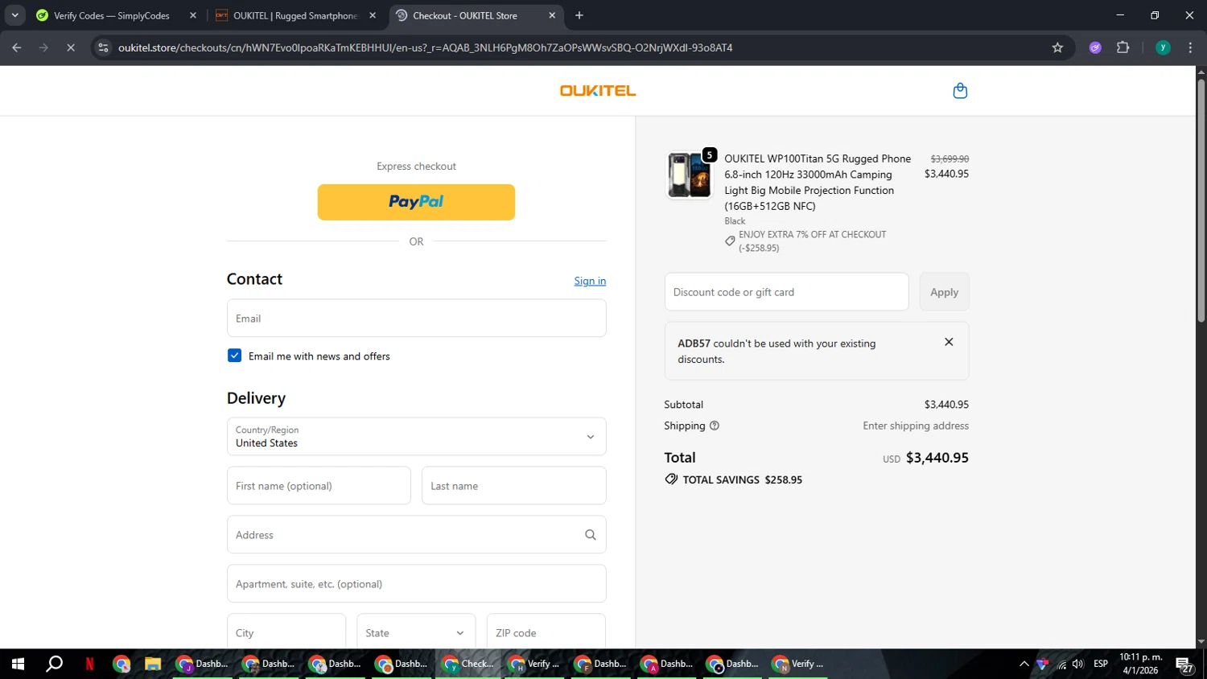The image size is (1207, 679).
Task: Show shipping help question mark icon
Action: [715, 426]
